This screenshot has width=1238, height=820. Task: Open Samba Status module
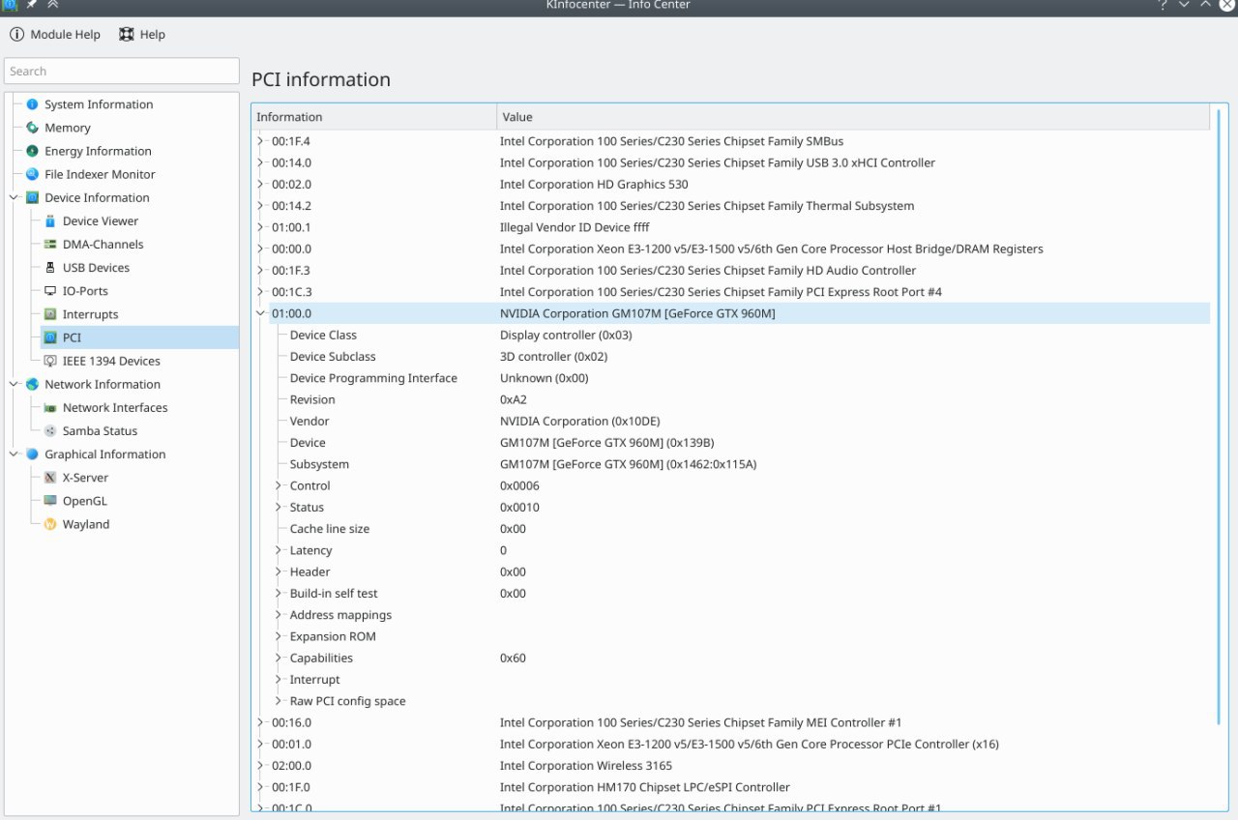100,431
